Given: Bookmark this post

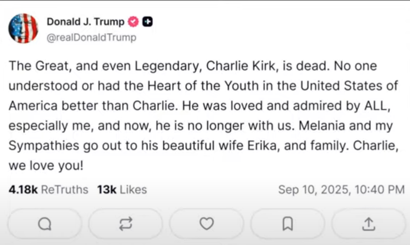Looking at the screenshot, I should coord(288,224).
